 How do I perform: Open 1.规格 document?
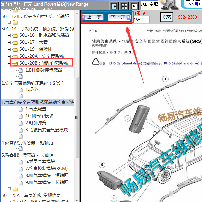(x=32, y=89)
